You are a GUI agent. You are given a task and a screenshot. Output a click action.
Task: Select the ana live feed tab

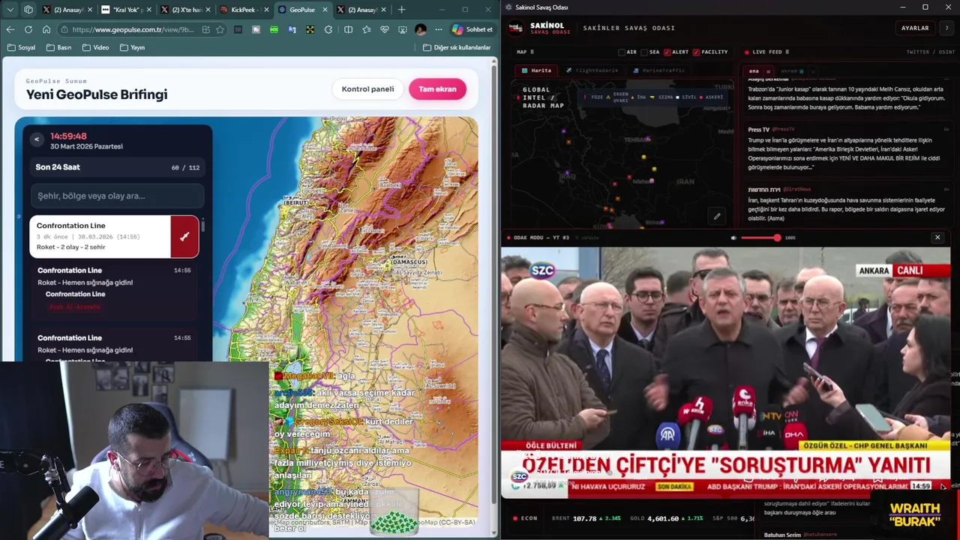coord(754,71)
